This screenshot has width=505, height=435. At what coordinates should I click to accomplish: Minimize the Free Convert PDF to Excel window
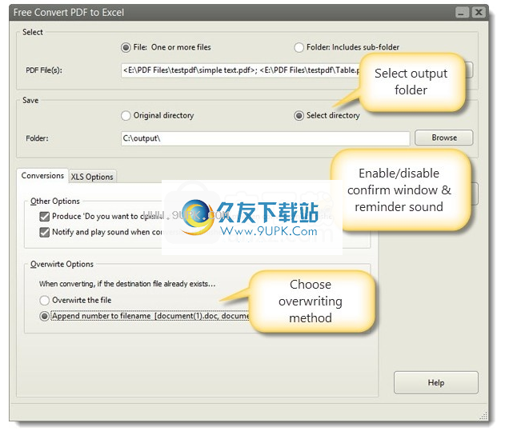pos(462,13)
